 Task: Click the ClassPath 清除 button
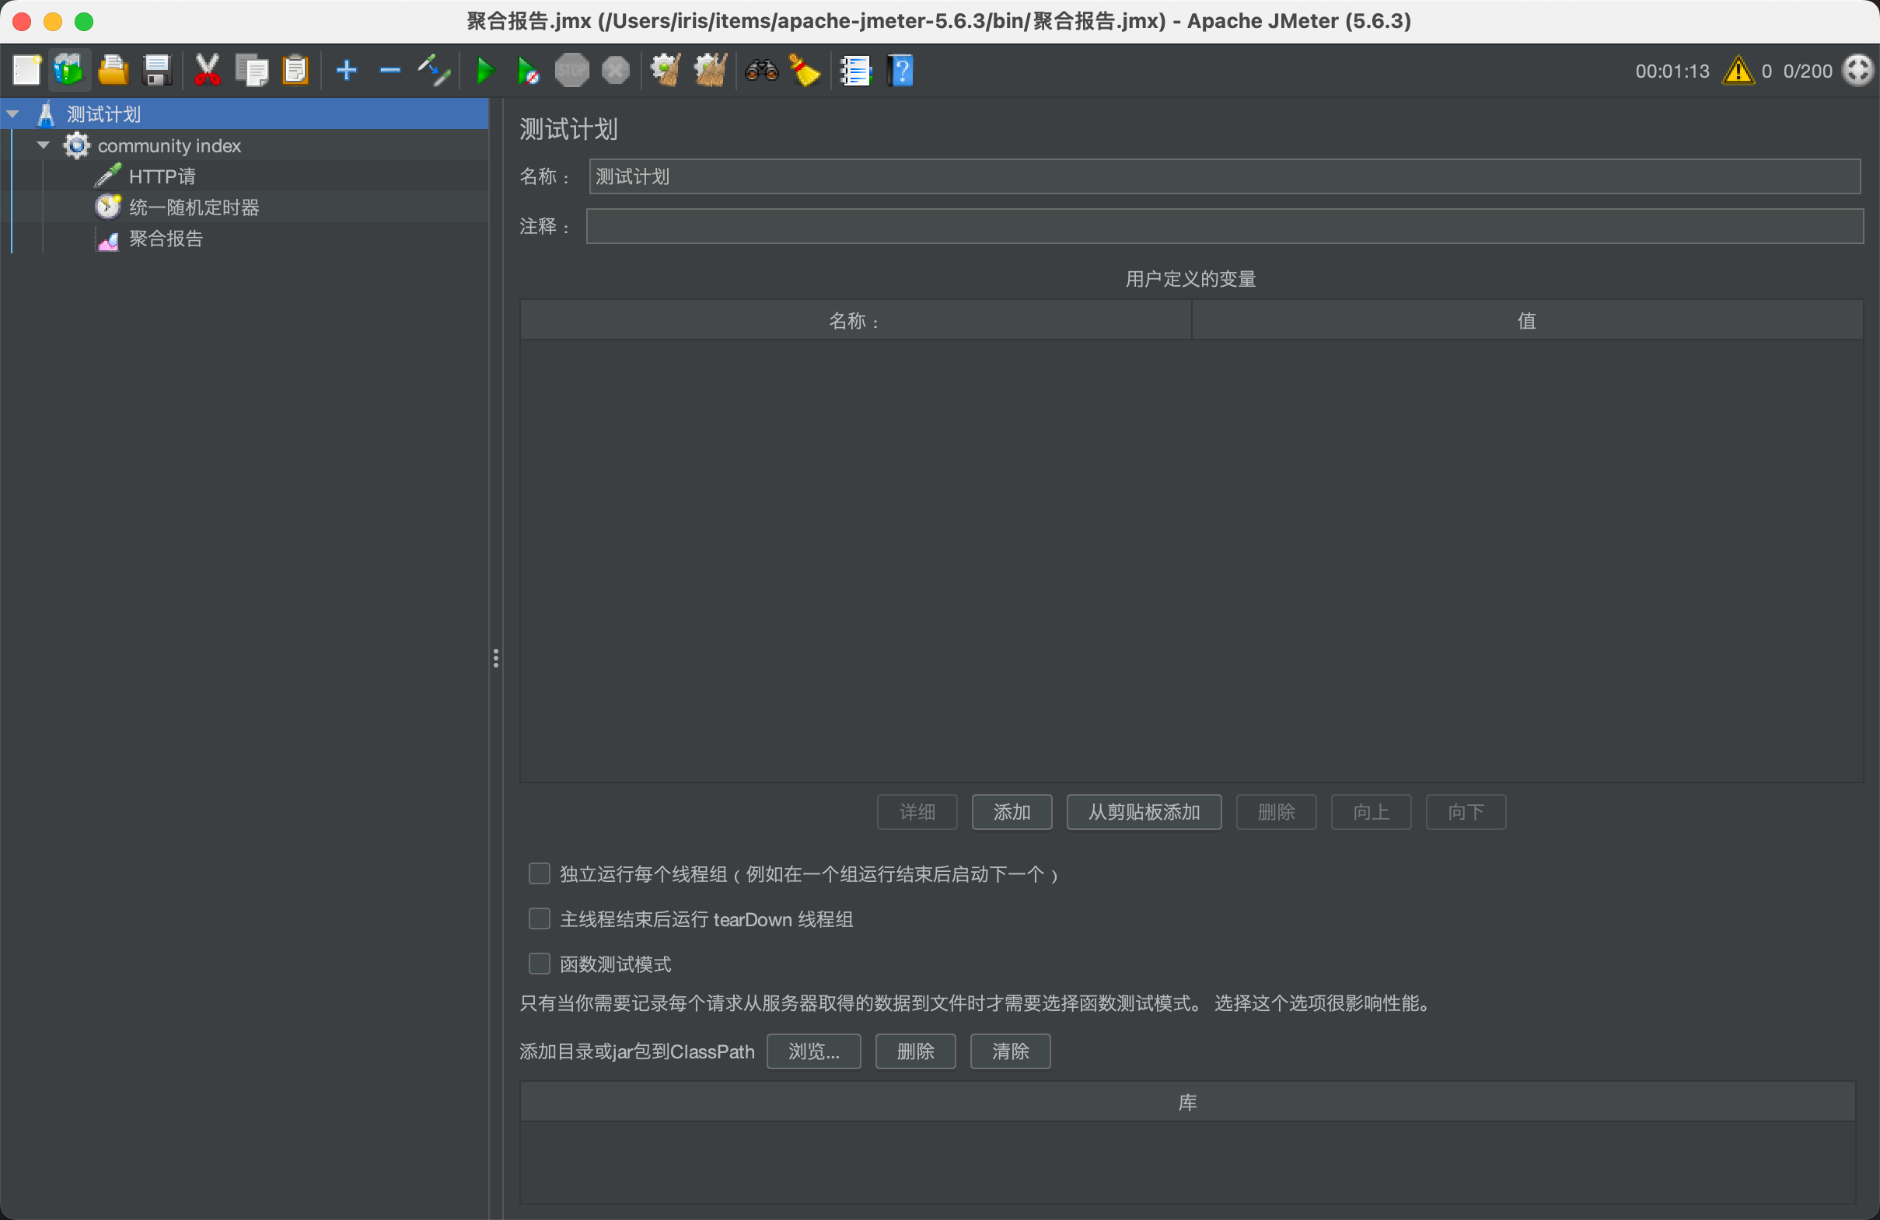coord(1010,1051)
